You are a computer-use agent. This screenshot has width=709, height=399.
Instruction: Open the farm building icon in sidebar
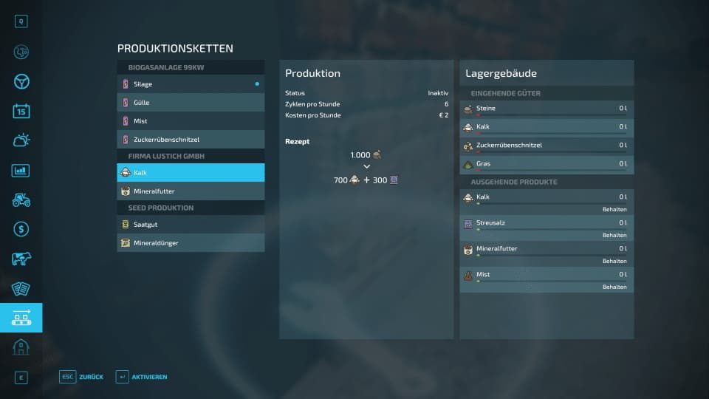point(21,347)
